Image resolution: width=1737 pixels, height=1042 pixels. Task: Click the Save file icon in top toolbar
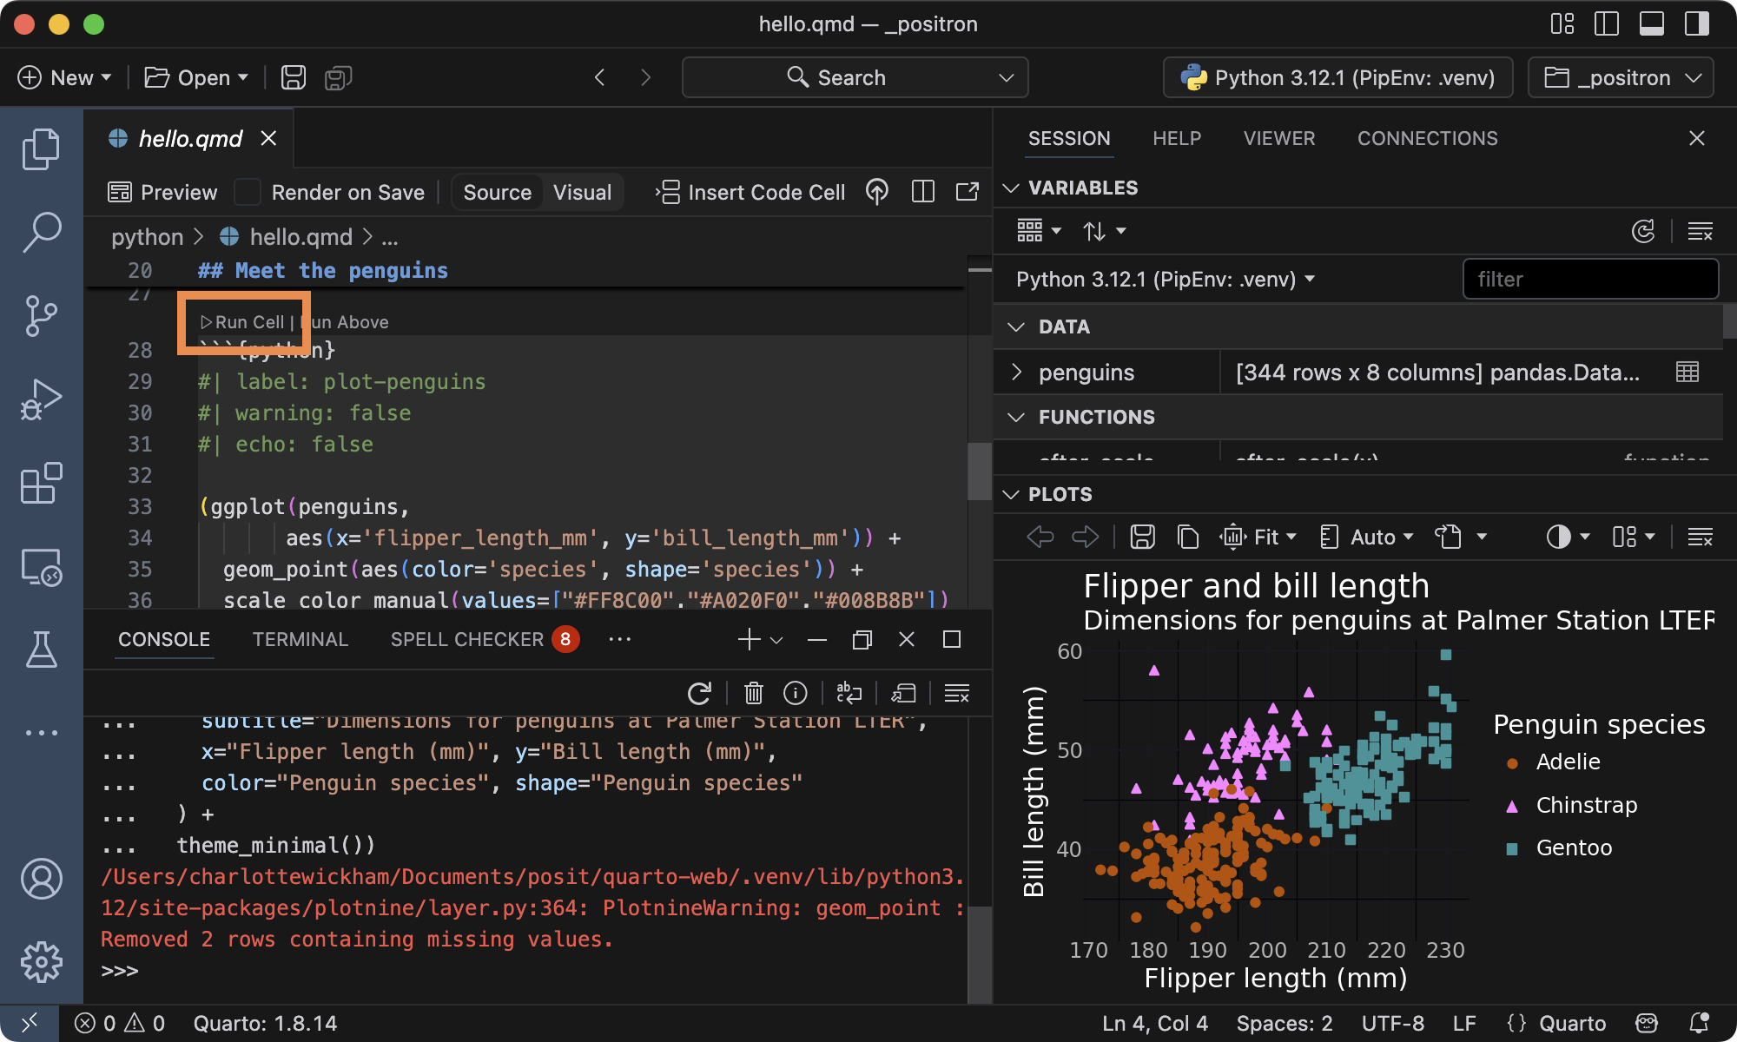coord(294,77)
